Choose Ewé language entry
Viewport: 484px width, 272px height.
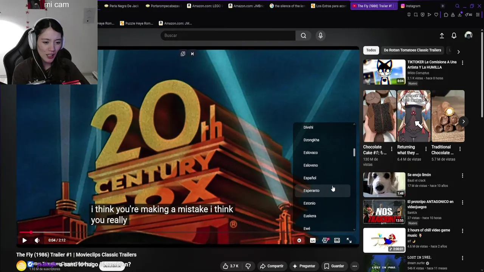[323, 228]
